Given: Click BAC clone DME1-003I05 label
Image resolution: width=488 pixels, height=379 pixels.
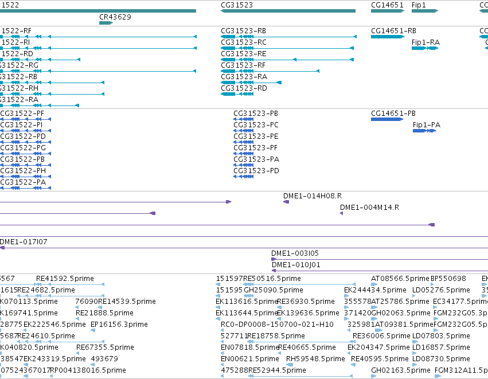Looking at the screenshot, I should (295, 253).
